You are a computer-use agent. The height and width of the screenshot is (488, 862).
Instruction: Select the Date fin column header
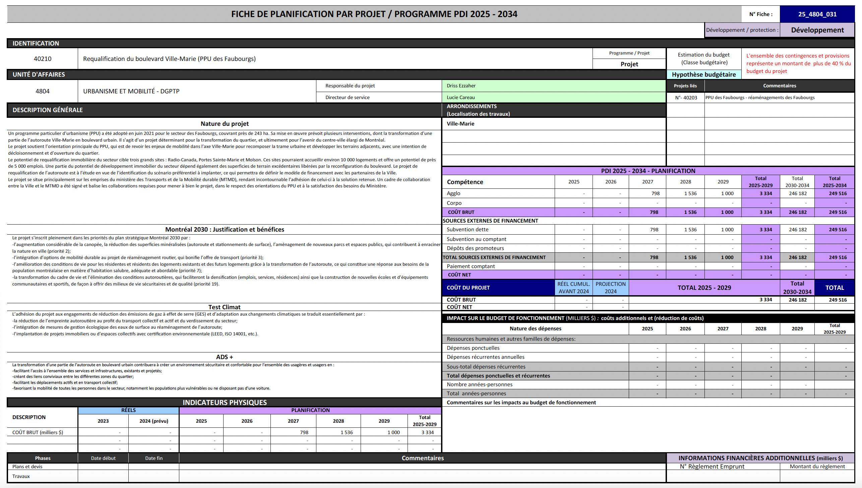point(154,458)
